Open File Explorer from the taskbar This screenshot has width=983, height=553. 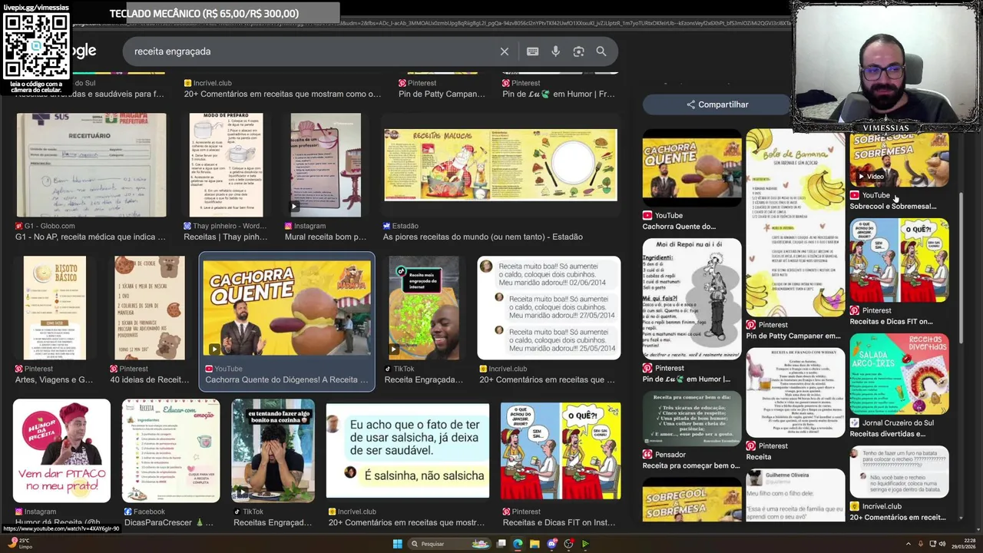pos(535,544)
